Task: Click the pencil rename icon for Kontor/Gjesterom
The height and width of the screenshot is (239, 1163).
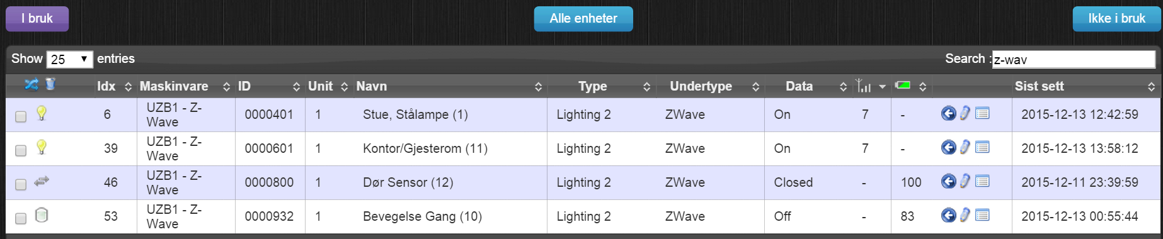Action: coord(965,147)
